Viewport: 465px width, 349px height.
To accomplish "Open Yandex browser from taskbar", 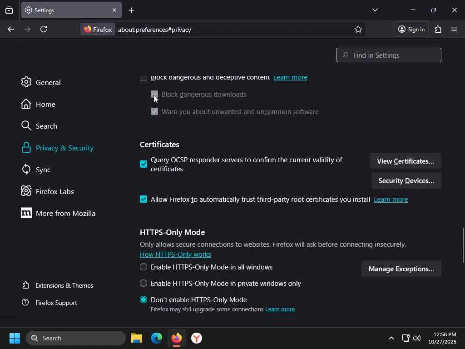I will (x=197, y=338).
